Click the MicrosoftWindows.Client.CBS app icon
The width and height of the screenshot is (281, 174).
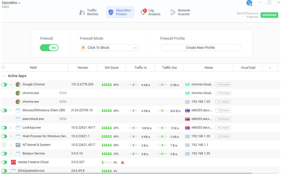click(18, 110)
